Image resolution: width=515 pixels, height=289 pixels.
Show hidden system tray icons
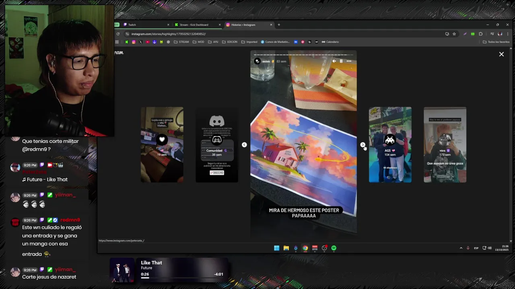click(x=461, y=248)
